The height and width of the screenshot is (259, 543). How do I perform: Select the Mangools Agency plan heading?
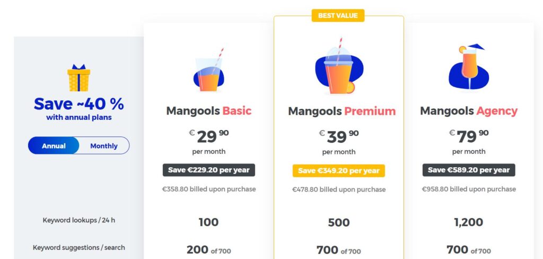468,111
